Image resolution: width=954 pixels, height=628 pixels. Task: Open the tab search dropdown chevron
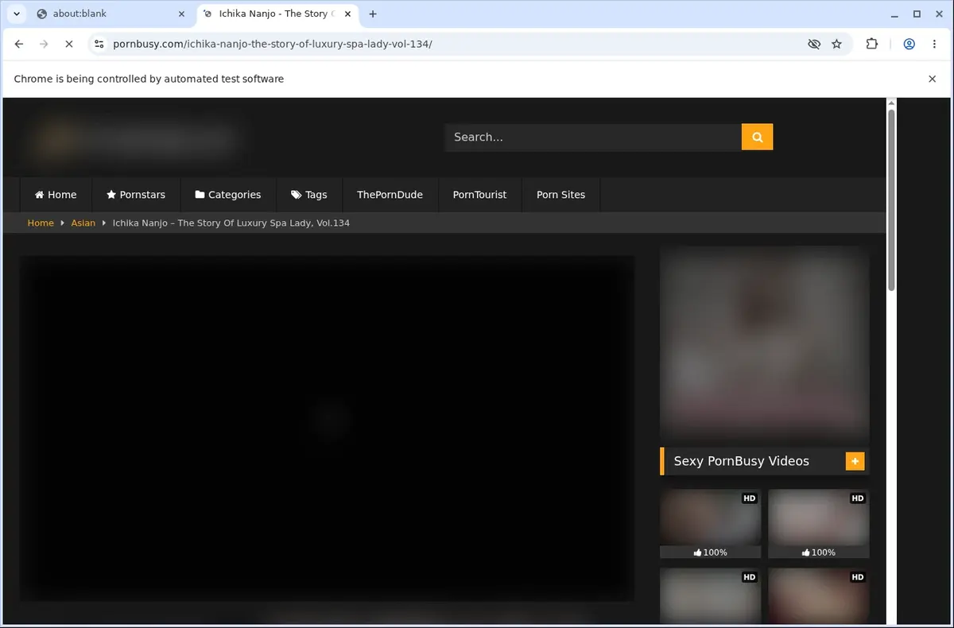(x=17, y=14)
